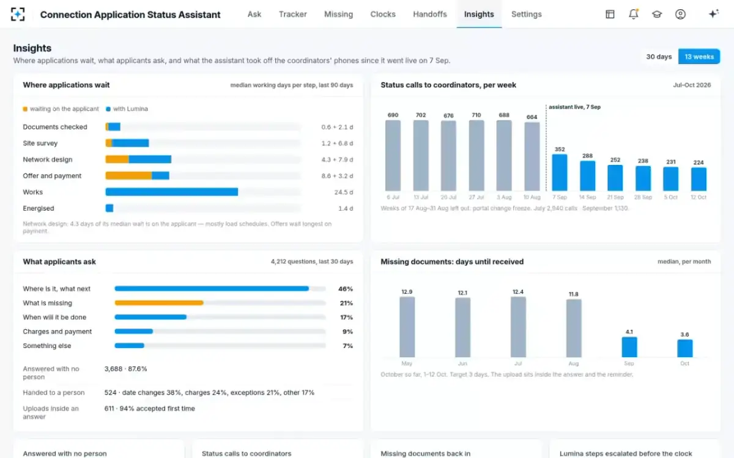Open the layout panel icon
Screen dimensions: 734x458
pyautogui.click(x=610, y=14)
